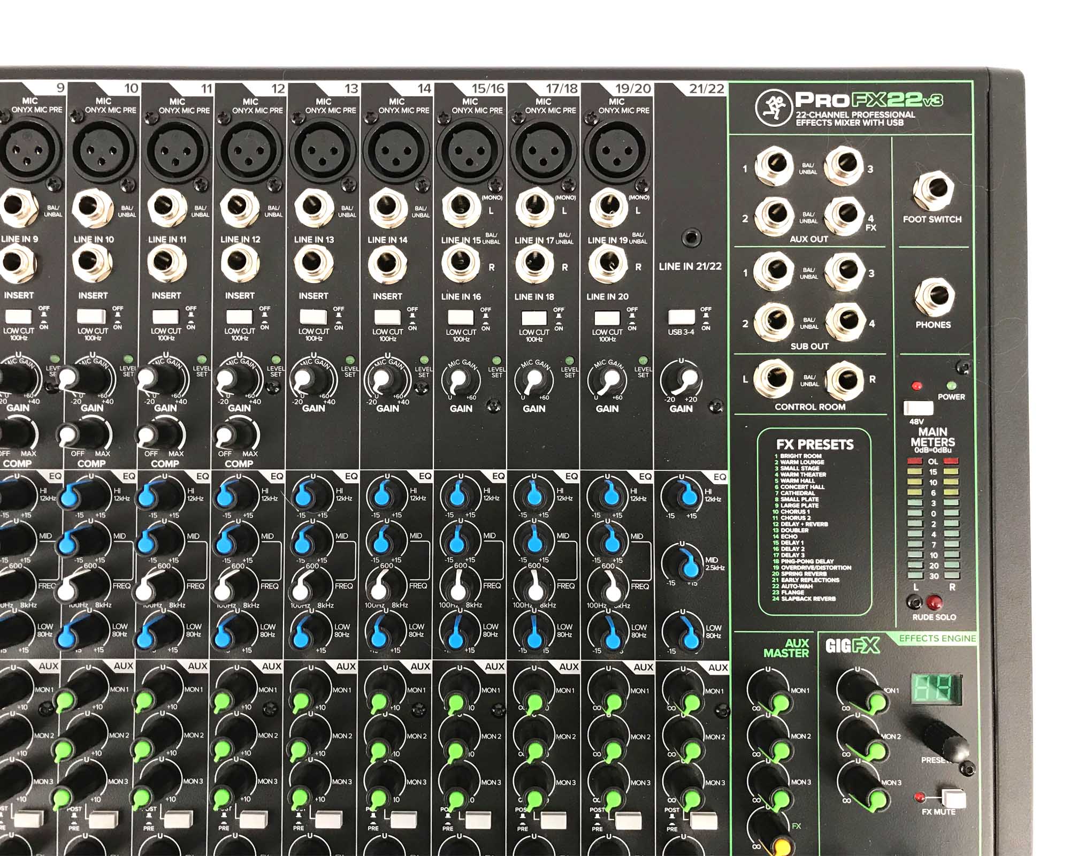The height and width of the screenshot is (856, 1070).
Task: Adjust channel 12 COMP knob
Action: [x=235, y=435]
